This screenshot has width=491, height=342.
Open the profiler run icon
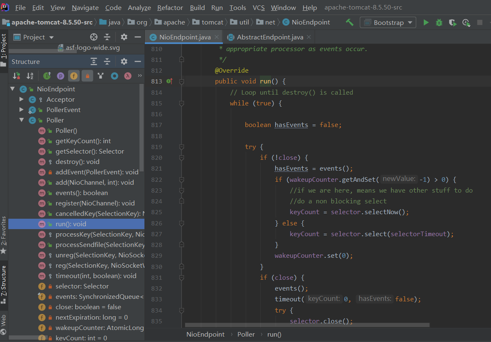[x=466, y=22]
